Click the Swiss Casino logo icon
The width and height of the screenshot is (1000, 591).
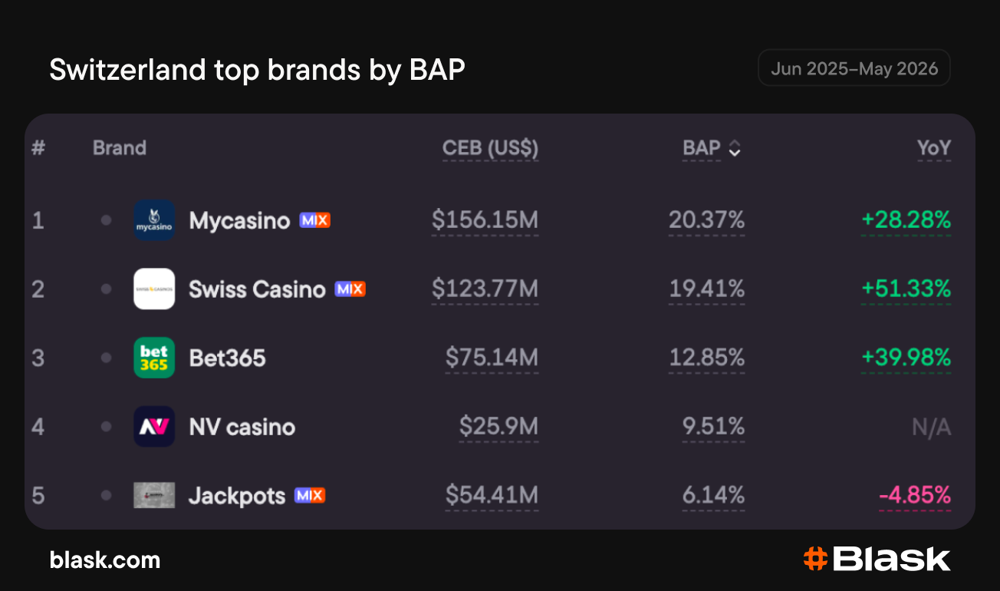pos(154,289)
